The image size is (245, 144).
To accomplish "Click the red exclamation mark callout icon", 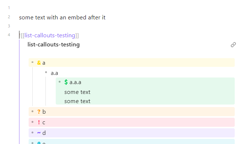I will tap(39, 122).
